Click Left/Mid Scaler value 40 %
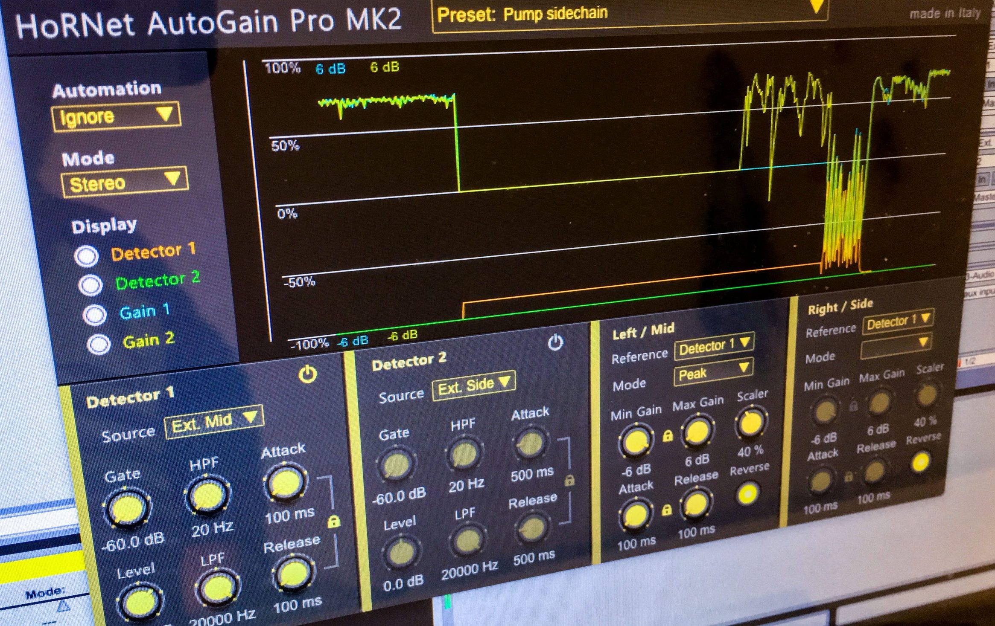Image resolution: width=995 pixels, height=626 pixels. point(750,451)
